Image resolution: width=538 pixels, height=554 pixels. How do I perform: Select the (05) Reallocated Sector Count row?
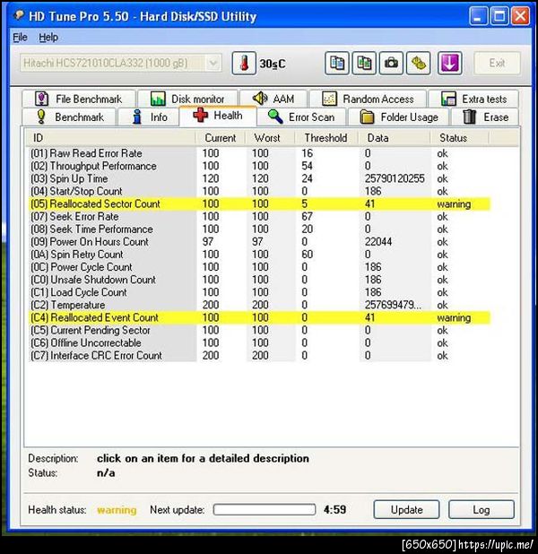click(x=260, y=203)
